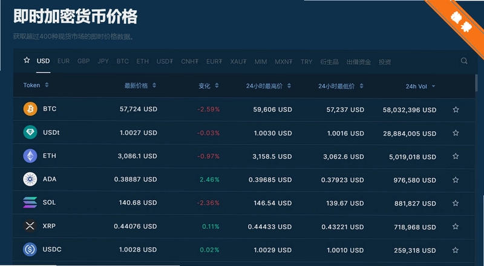484x266 pixels.
Task: Click the Solana SOL coin icon
Action: (30, 203)
